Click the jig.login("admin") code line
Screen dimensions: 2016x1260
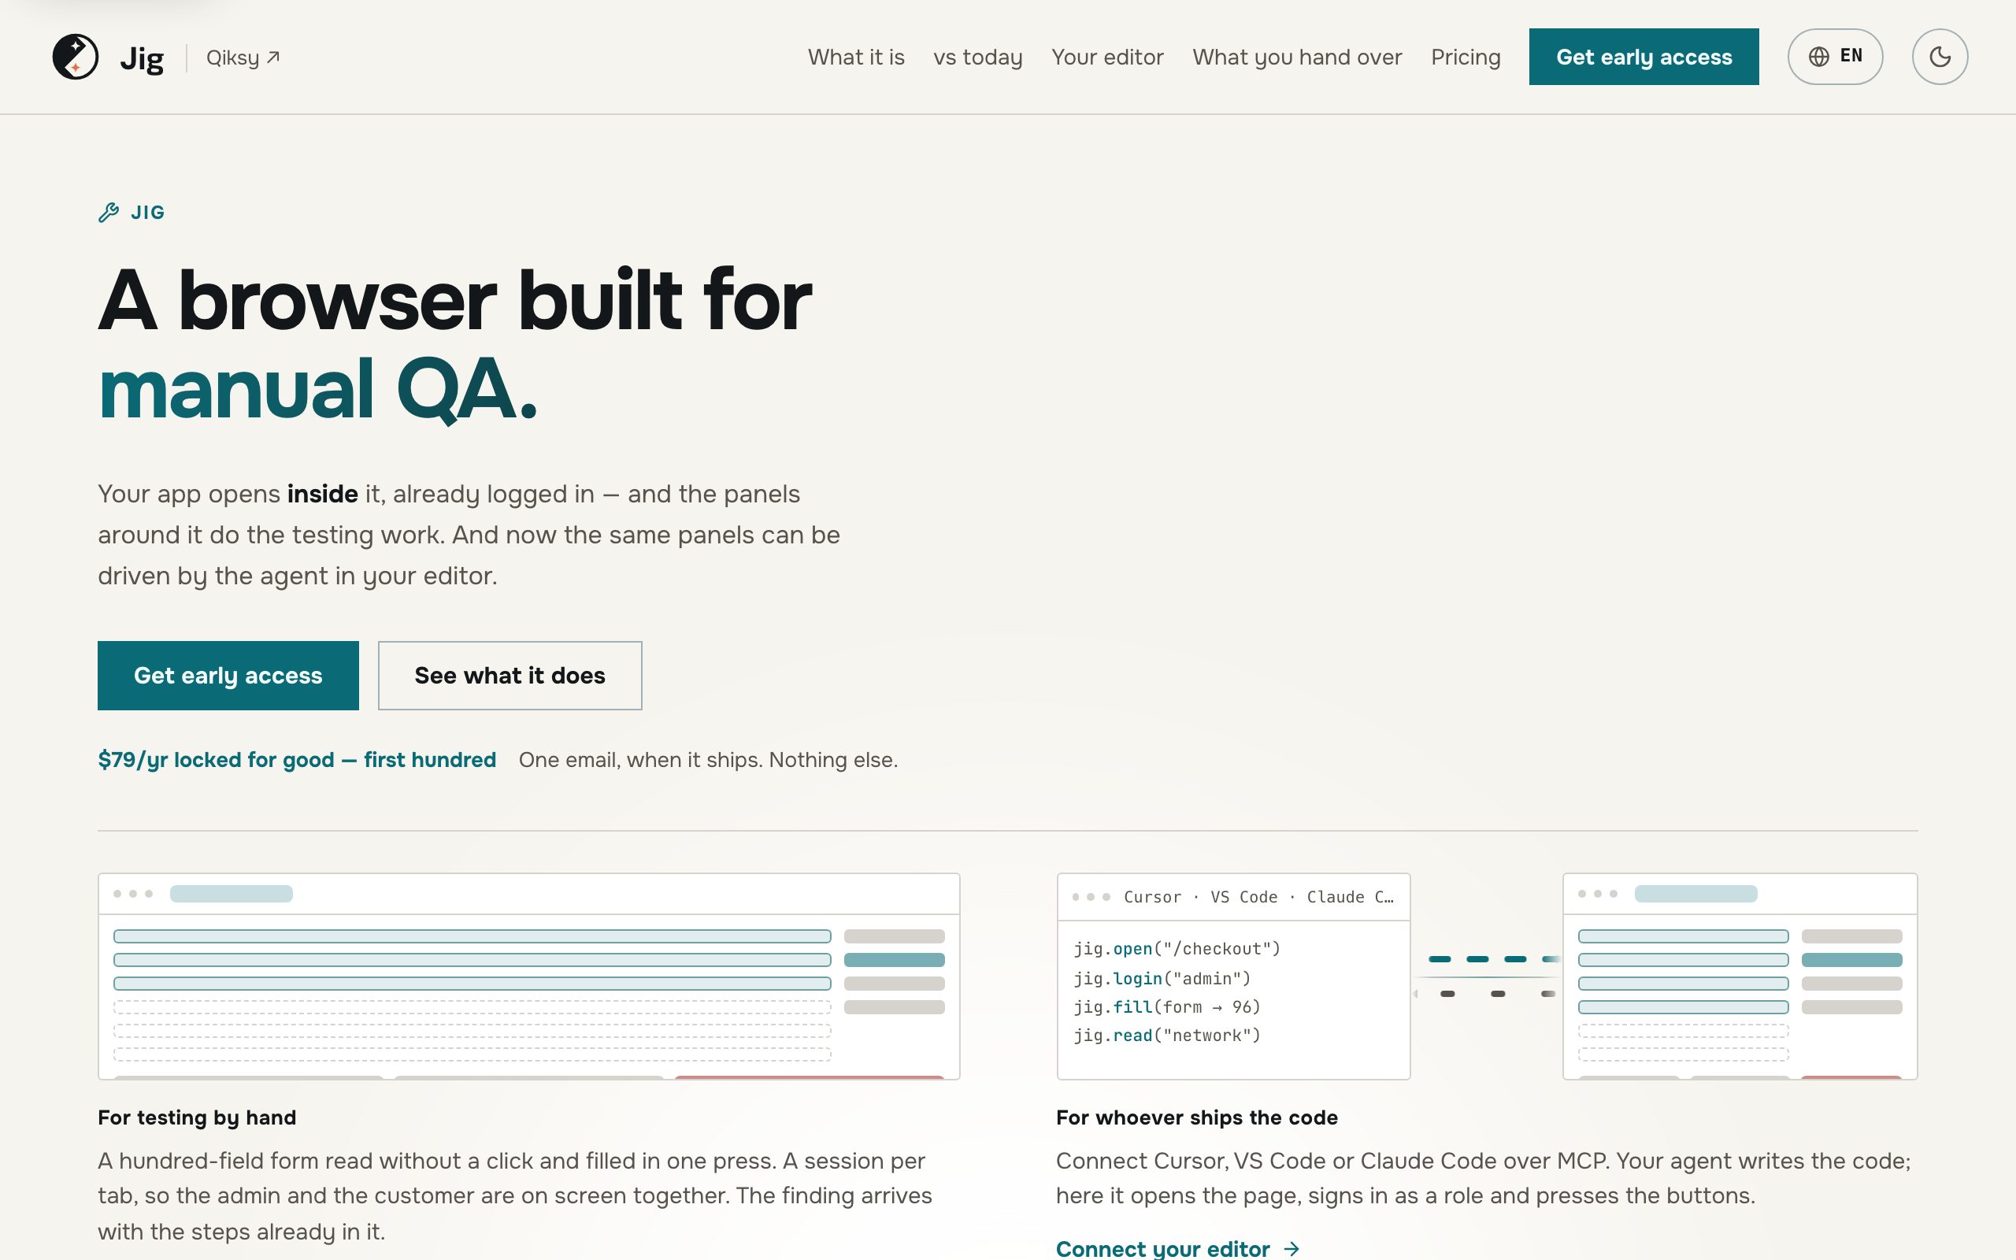[1162, 978]
